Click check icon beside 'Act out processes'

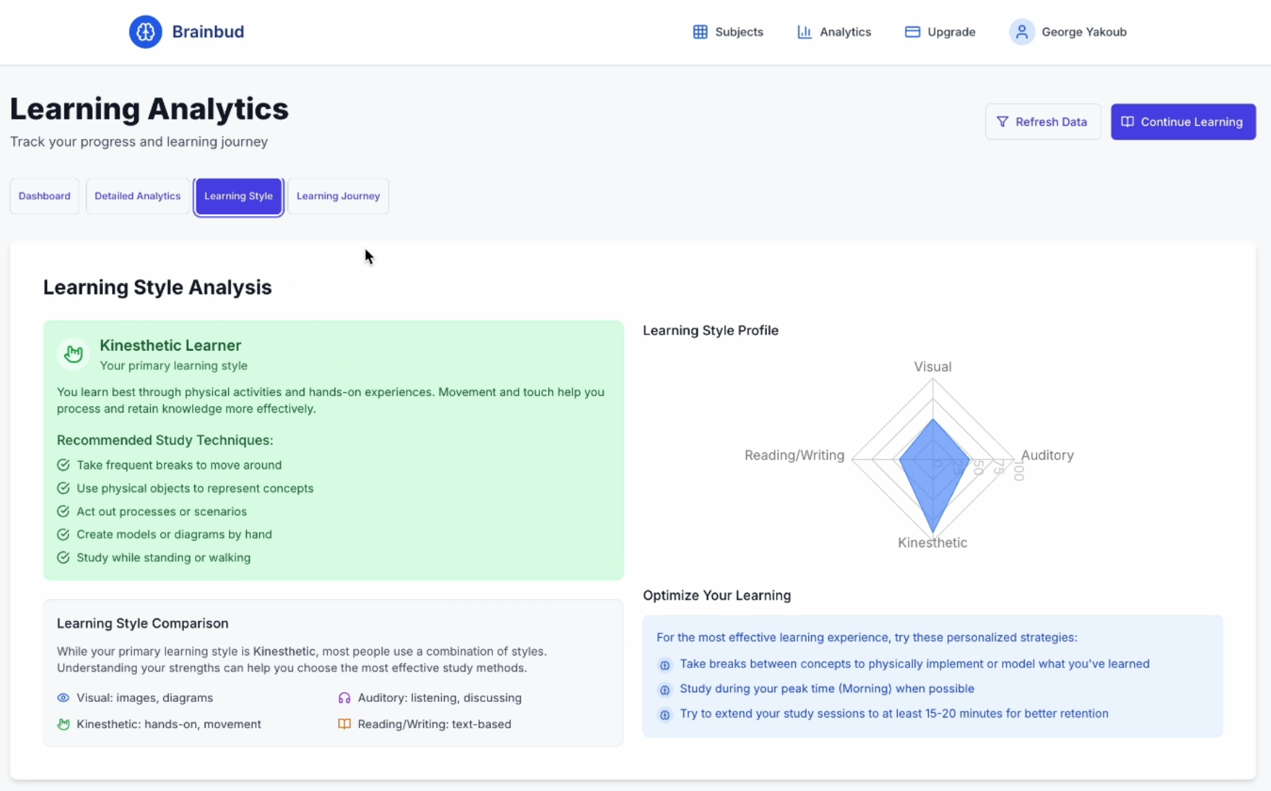(63, 511)
